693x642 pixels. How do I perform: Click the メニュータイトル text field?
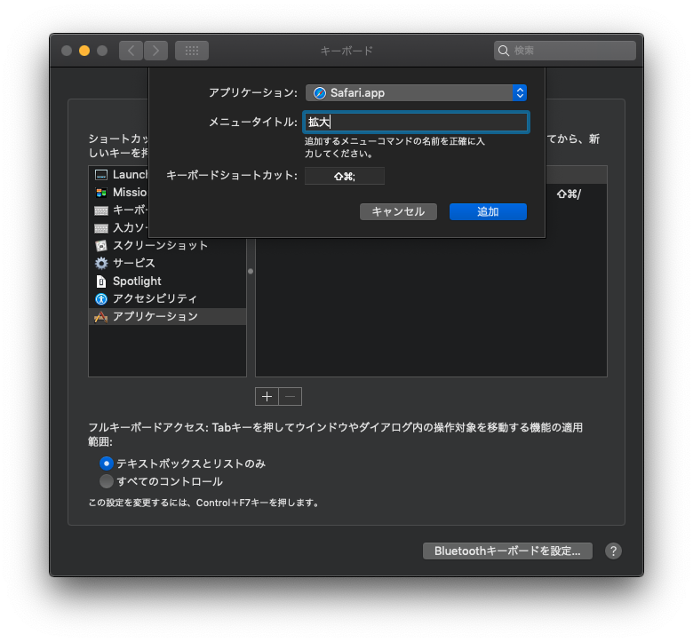[x=416, y=122]
